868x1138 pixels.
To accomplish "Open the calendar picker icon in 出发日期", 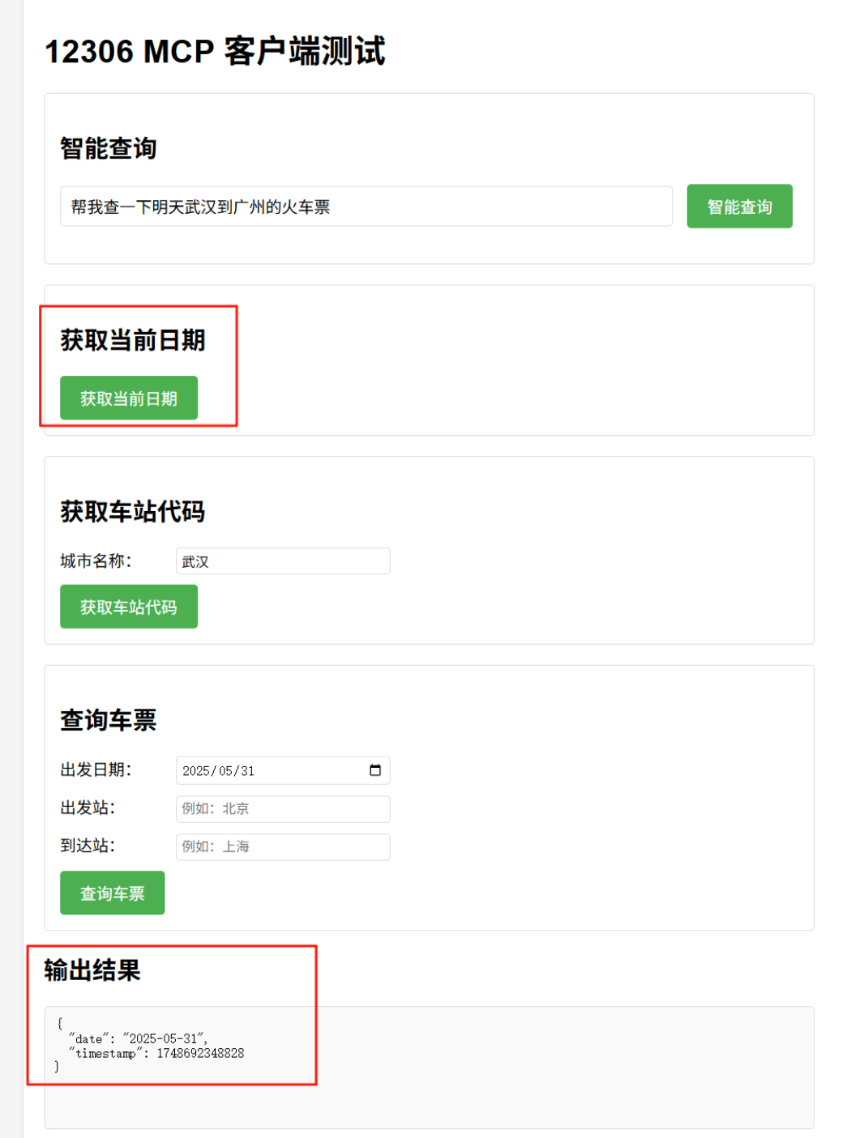I will coord(375,770).
